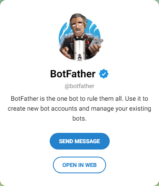Click the tiny figure in the open doorway
The image size is (159, 186).
coord(80,57)
